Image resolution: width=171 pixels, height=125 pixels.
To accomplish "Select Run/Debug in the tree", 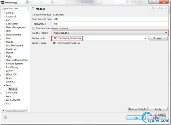I will [x=12, y=67].
